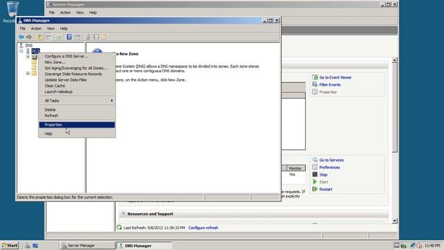Choose Clear Cache from context menu
444x250 pixels.
click(x=77, y=85)
